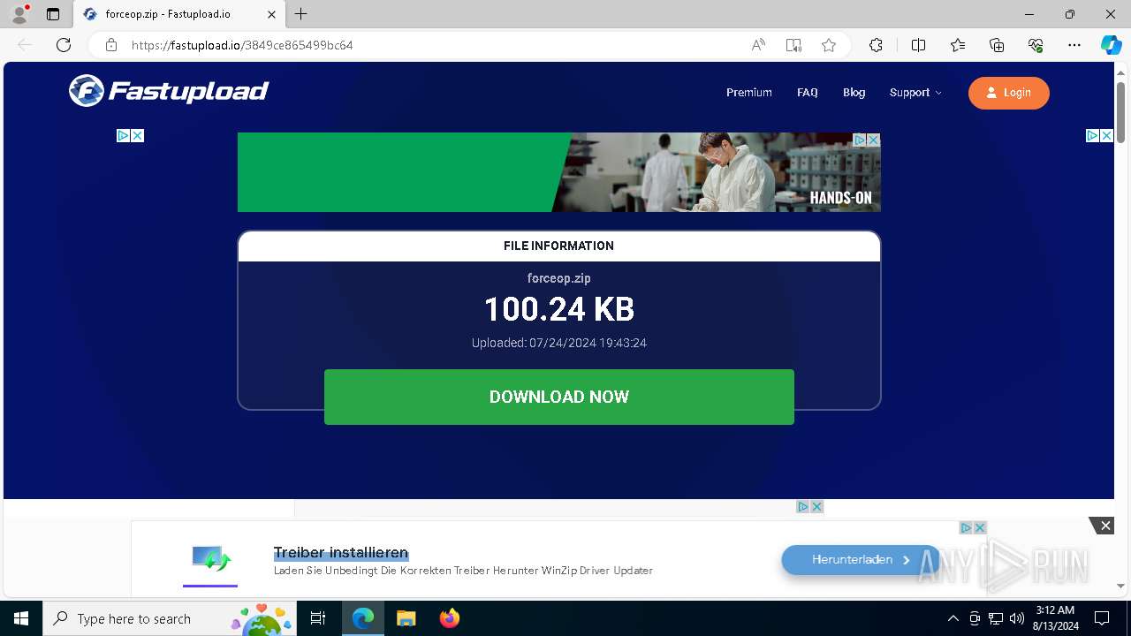This screenshot has width=1131, height=636.
Task: Open the Edge profile icon
Action: pyautogui.click(x=19, y=14)
